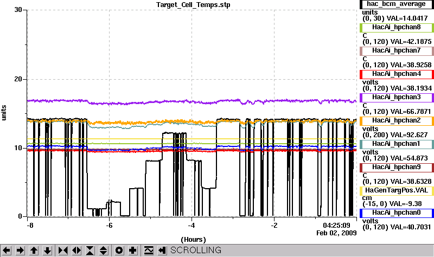
Task: Click the VAL=92.627 reading
Action: (x=409, y=135)
